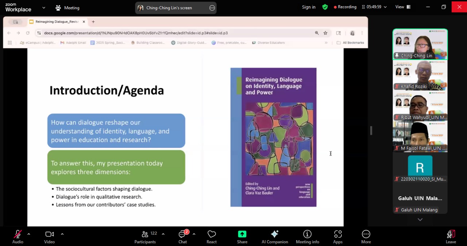Launch AI Companion
The height and width of the screenshot is (246, 467).
click(275, 236)
